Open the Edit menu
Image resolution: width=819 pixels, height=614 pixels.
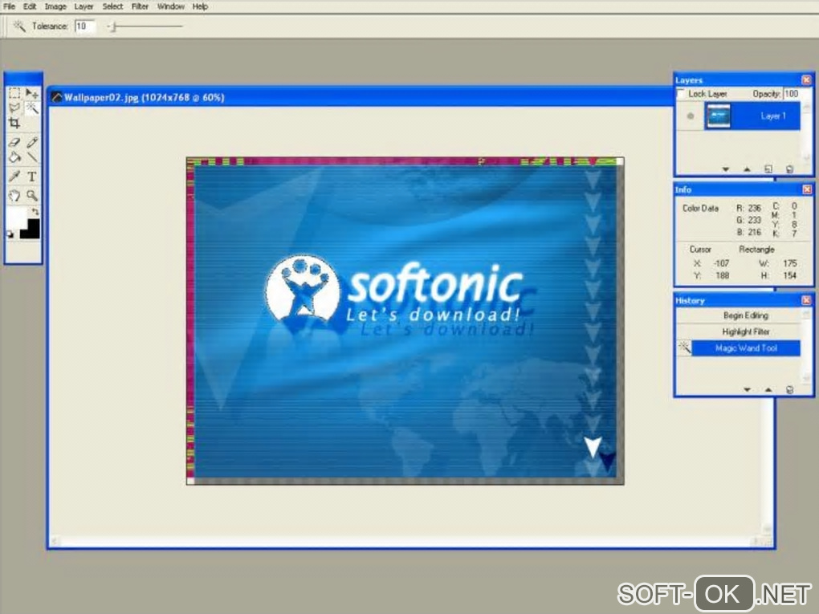pyautogui.click(x=30, y=6)
